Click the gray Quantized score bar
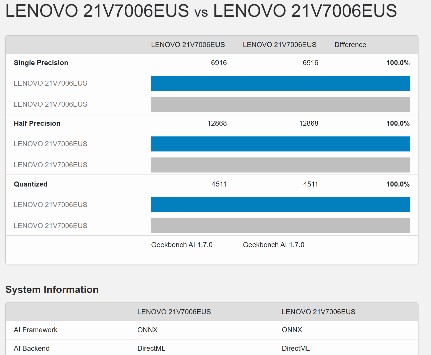431x355 pixels. click(x=281, y=226)
